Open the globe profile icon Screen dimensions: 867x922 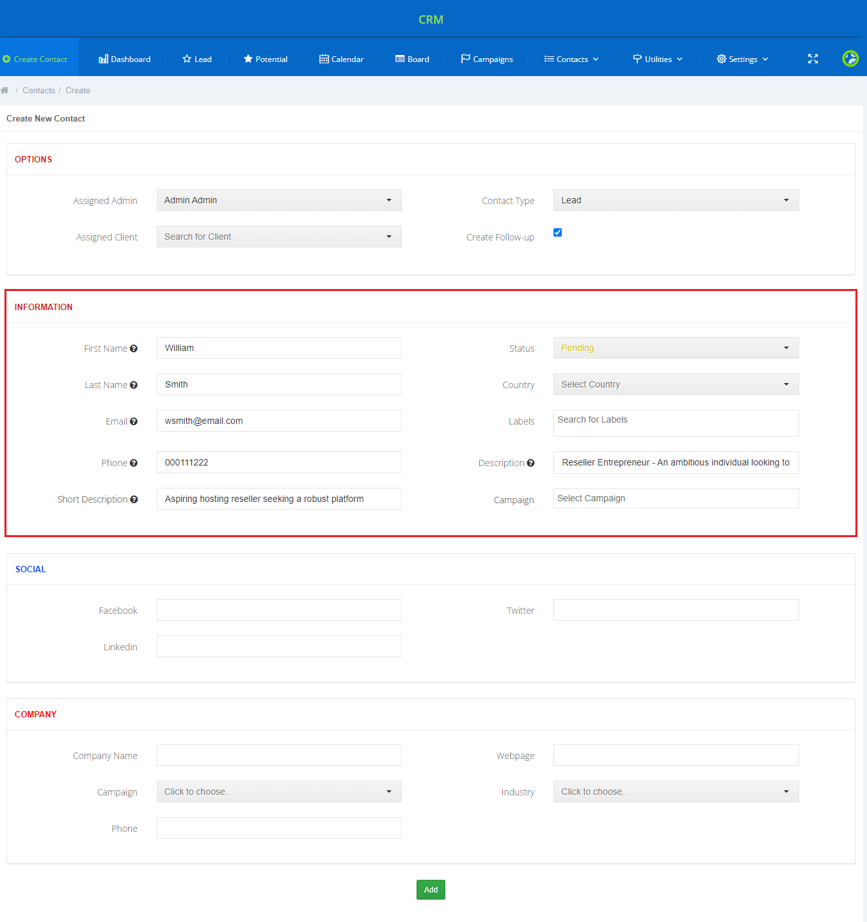point(850,59)
